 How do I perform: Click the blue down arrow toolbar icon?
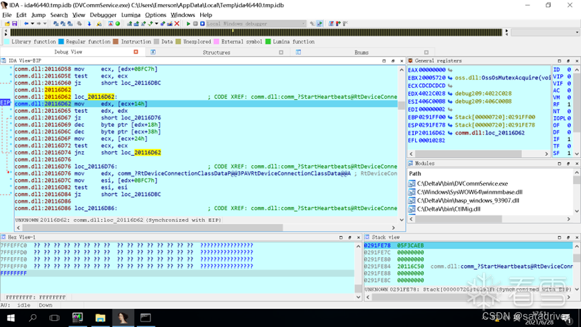point(89,24)
